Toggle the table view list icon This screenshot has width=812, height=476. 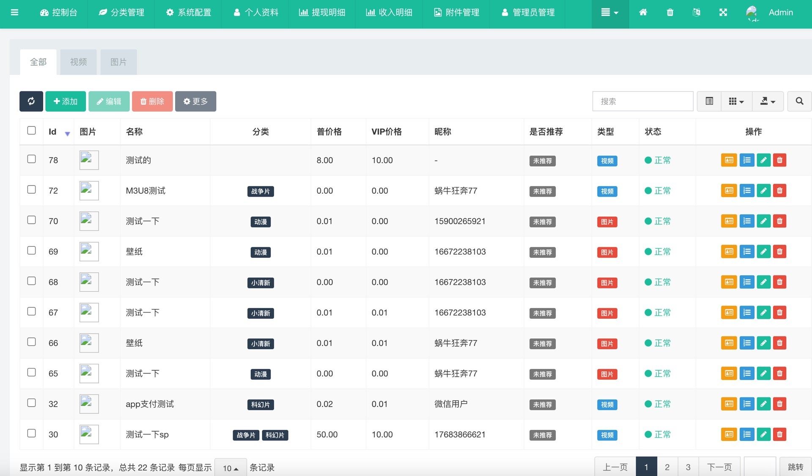pos(709,101)
